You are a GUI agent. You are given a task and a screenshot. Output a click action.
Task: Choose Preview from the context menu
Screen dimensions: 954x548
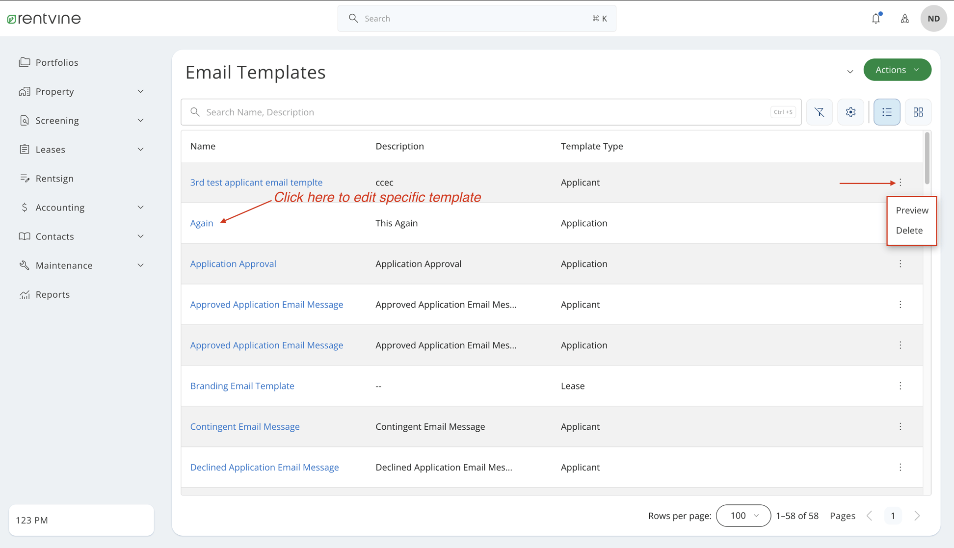click(912, 210)
